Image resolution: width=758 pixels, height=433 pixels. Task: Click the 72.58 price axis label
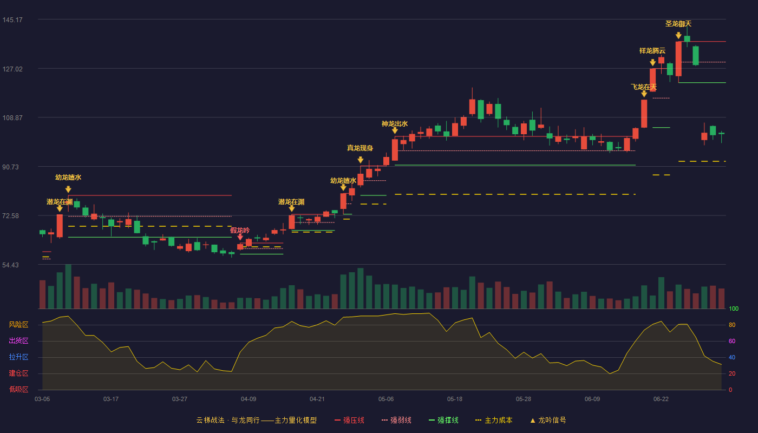pyautogui.click(x=11, y=216)
